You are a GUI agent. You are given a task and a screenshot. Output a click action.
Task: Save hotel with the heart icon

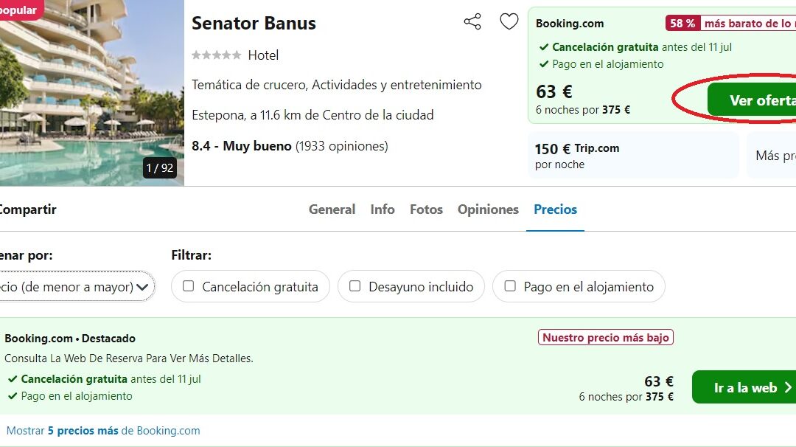click(x=509, y=21)
